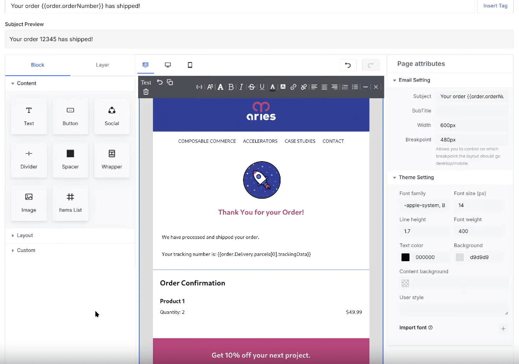Screen dimensions: 519x364
Task: Apply an ordered list to the text
Action: pyautogui.click(x=345, y=87)
